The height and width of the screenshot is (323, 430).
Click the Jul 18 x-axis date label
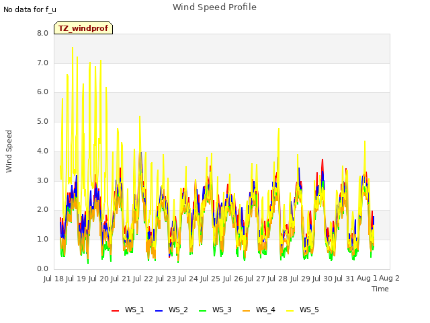click(x=54, y=279)
